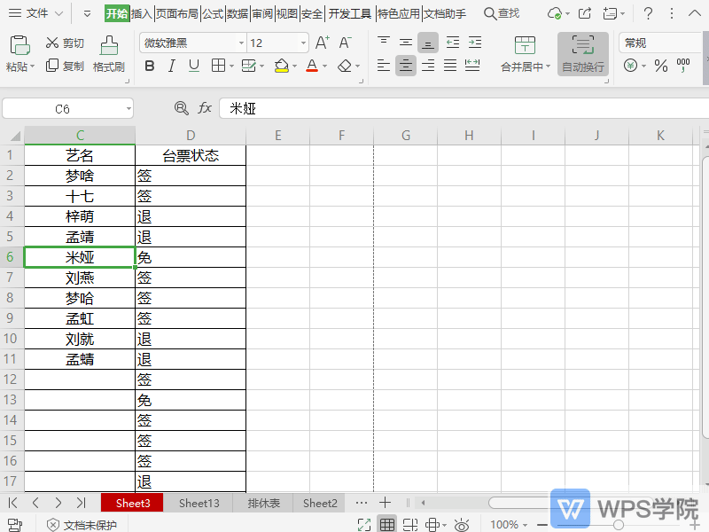Switch to the Sheet13 sheet tab
Image resolution: width=709 pixels, height=532 pixels.
(198, 503)
